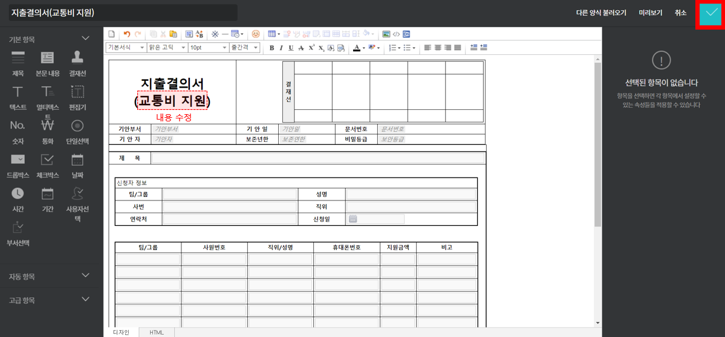
Task: Open the 기본서식 paragraph style dropdown
Action: tap(126, 48)
